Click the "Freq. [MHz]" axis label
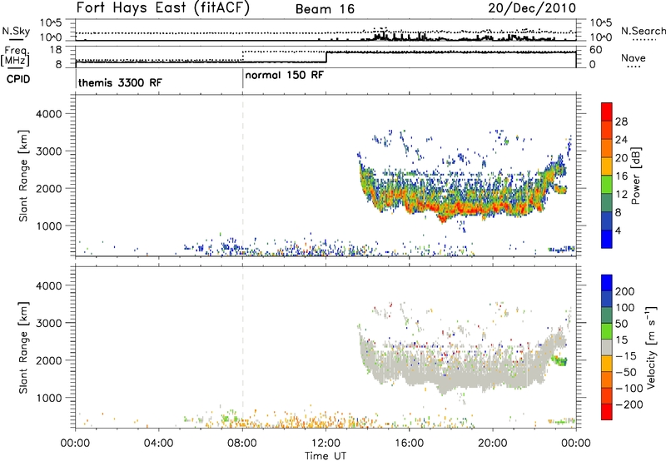This screenshot has width=666, height=461. (17, 57)
